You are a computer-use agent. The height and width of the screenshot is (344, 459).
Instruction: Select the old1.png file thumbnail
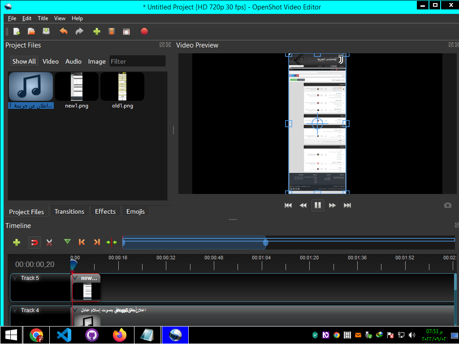pyautogui.click(x=122, y=86)
